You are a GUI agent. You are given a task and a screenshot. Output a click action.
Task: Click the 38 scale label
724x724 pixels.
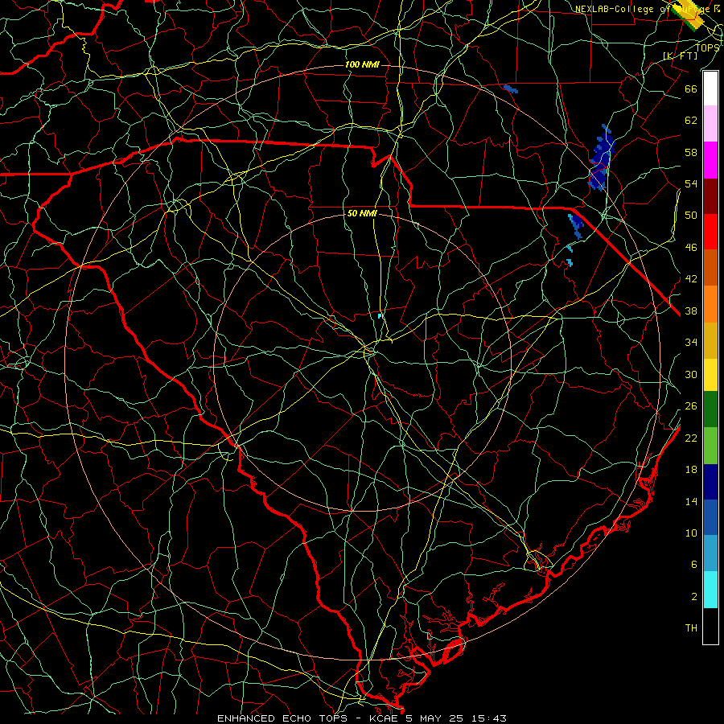coord(691,311)
